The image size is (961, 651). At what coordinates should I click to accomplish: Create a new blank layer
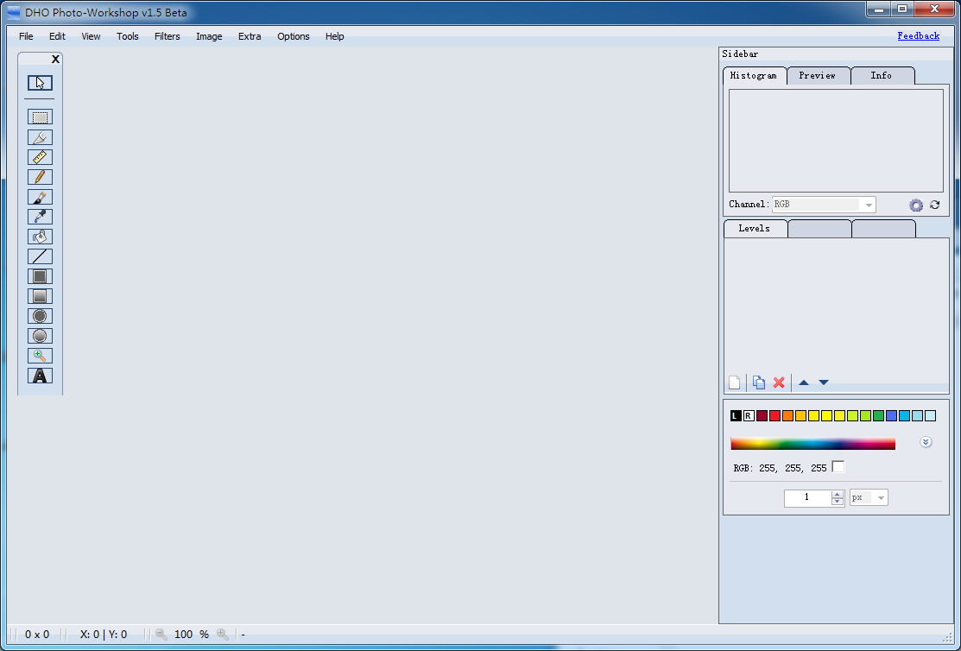click(734, 382)
